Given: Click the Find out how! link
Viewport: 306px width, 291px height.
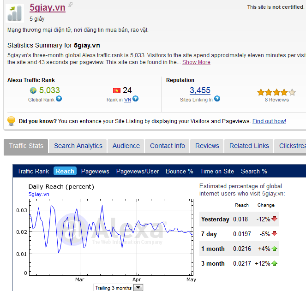Looking at the screenshot, I should 269,121.
